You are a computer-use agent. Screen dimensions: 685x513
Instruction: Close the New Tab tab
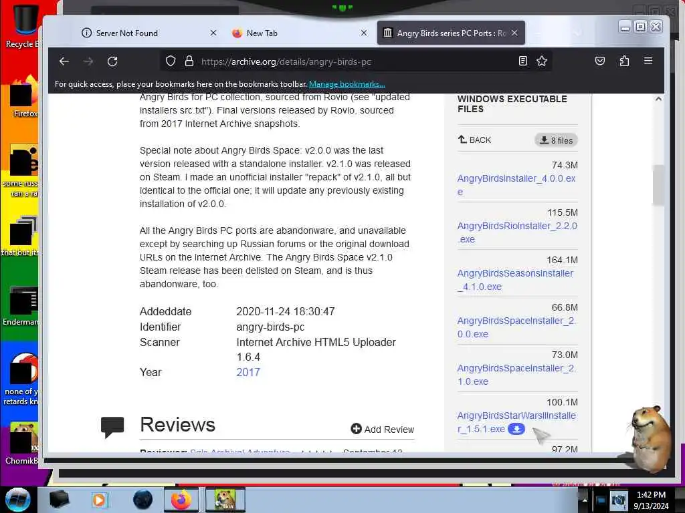point(363,33)
